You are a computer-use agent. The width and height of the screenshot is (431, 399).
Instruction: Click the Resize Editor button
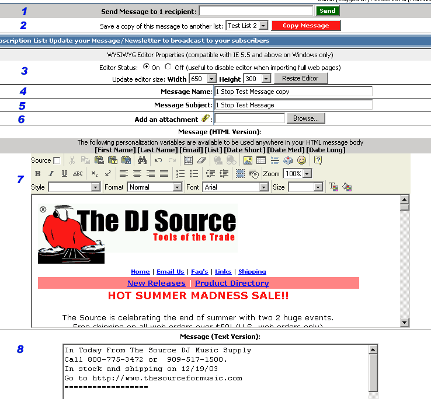(301, 79)
